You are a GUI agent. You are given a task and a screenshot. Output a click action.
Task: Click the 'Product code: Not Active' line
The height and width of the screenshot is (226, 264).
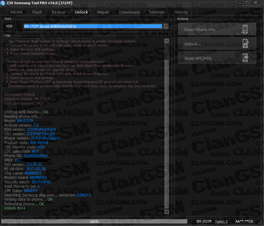click(26, 142)
